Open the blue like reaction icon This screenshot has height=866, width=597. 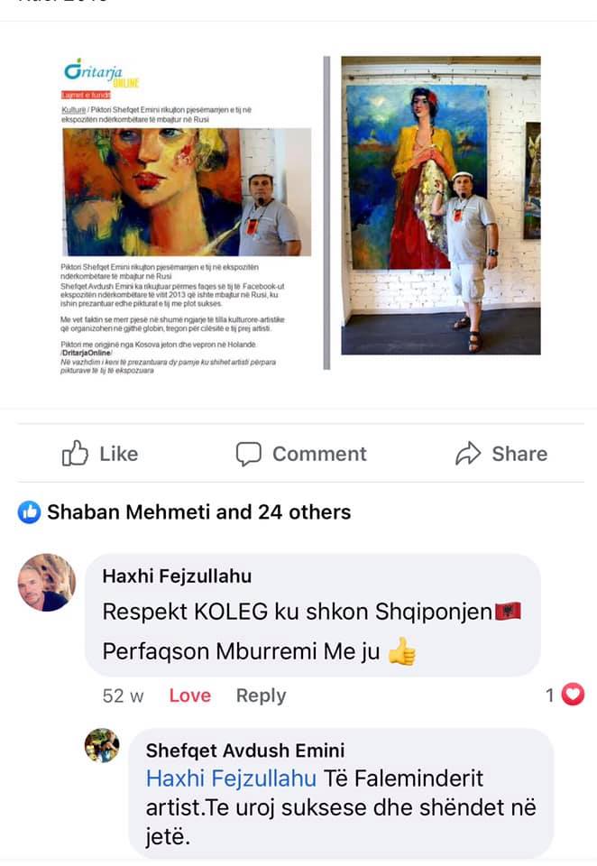point(29,512)
